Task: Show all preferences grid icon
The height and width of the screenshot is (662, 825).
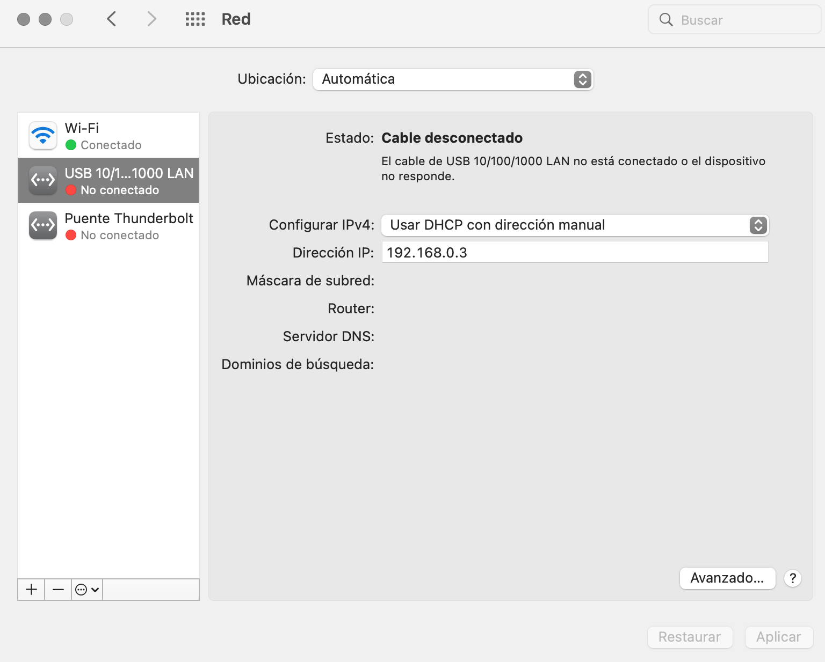Action: point(195,19)
